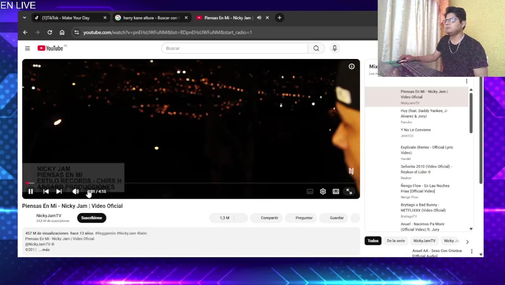The width and height of the screenshot is (505, 285).
Task: Focus the Buscar search field
Action: (x=234, y=48)
